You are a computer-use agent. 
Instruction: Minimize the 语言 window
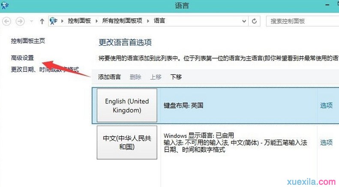point(327,5)
